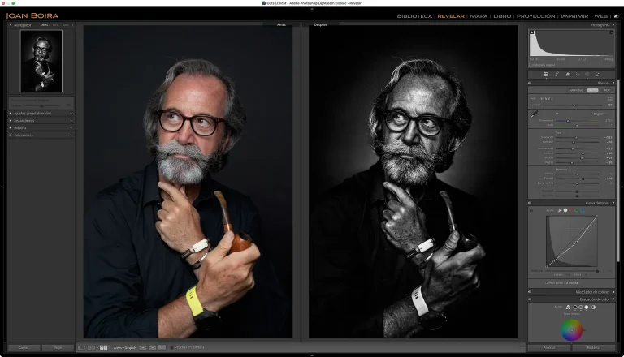Click the Anterior button
This screenshot has width=624, height=357.
point(549,347)
